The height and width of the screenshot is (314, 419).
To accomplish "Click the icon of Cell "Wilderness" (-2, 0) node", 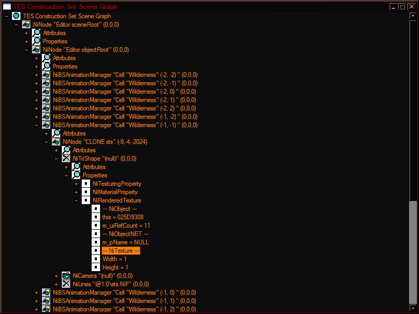I will 46,91.
